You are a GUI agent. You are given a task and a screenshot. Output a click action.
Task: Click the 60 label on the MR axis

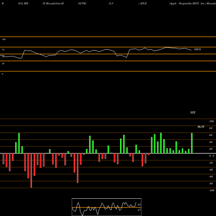[x=211, y=135]
